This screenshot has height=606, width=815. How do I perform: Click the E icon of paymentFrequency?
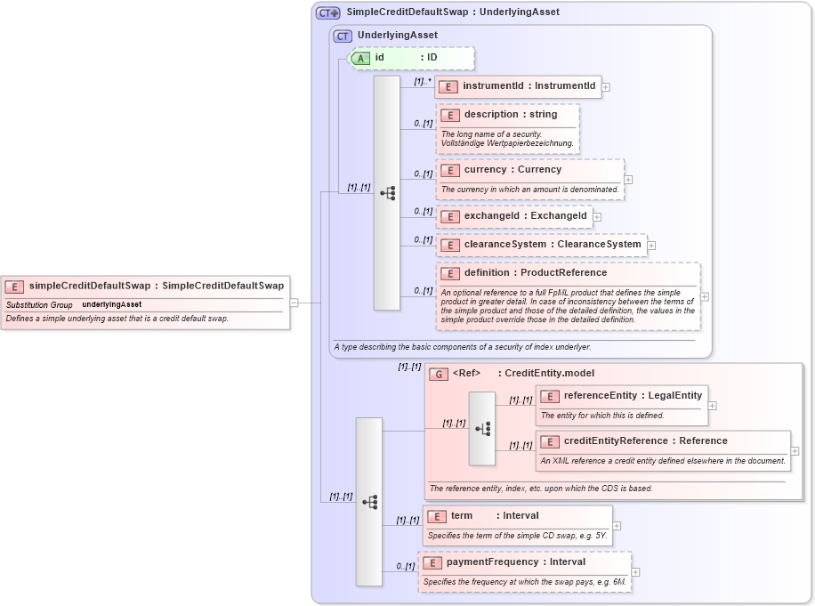(x=432, y=563)
